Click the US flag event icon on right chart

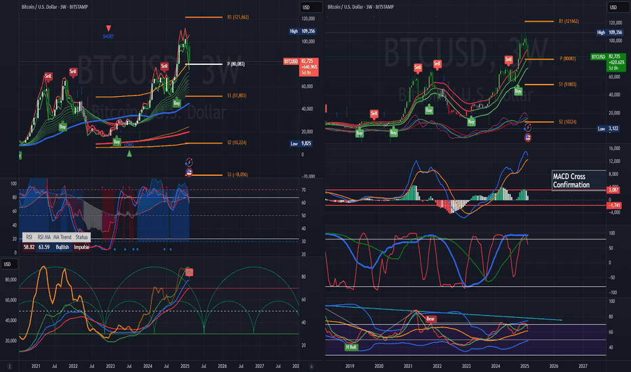point(527,137)
